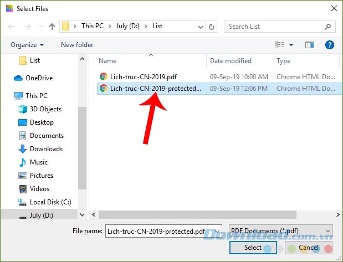The height and width of the screenshot is (262, 343).
Task: Select Lich-truc-CN-2019.pdf file
Action: coord(144,77)
